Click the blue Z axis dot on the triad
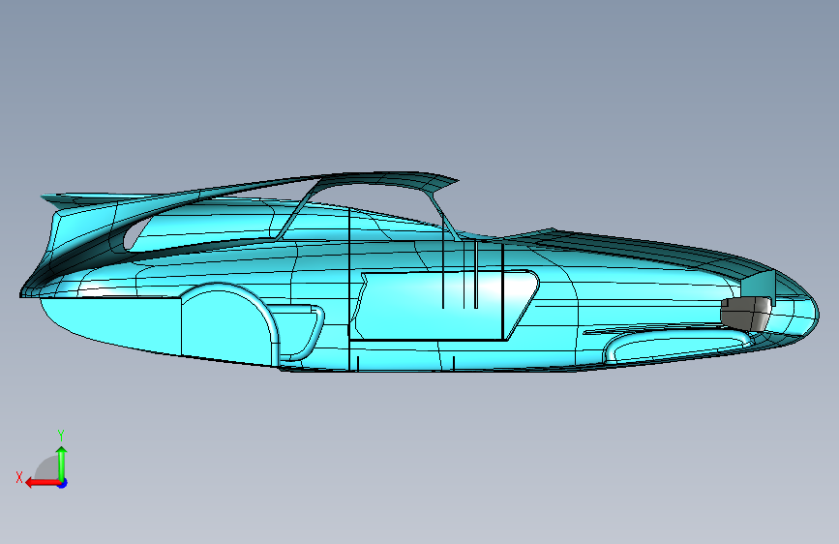 (x=63, y=483)
